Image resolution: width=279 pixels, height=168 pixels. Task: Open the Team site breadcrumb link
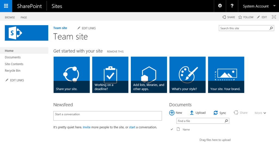point(60,28)
